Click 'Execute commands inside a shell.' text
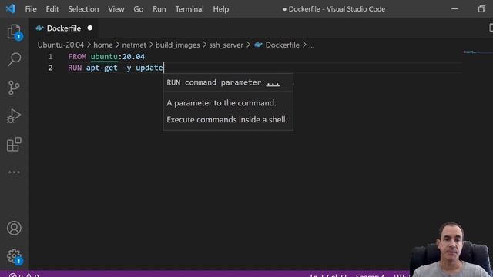This screenshot has width=493, height=277. (227, 120)
